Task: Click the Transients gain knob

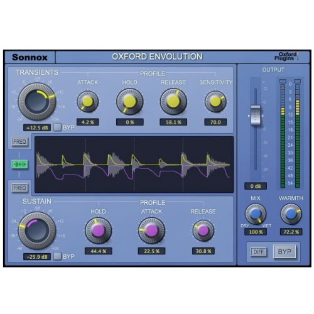Action: point(37,102)
